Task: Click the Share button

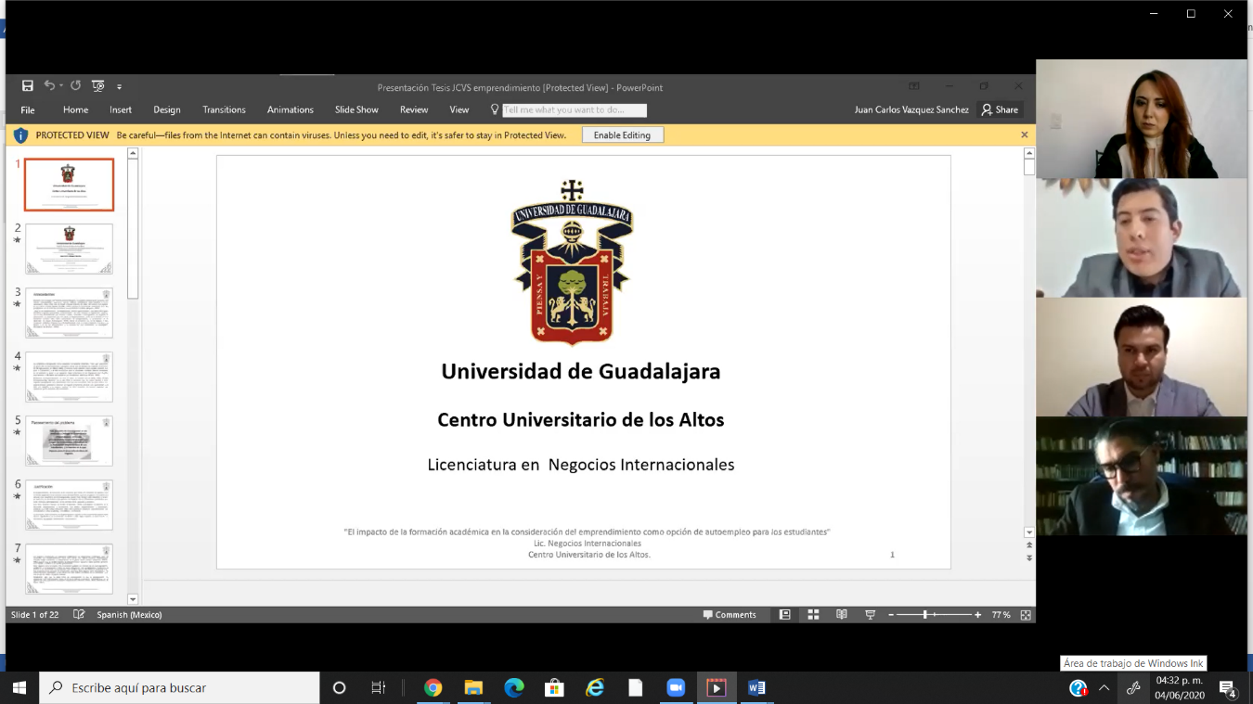Action: pos(1001,109)
